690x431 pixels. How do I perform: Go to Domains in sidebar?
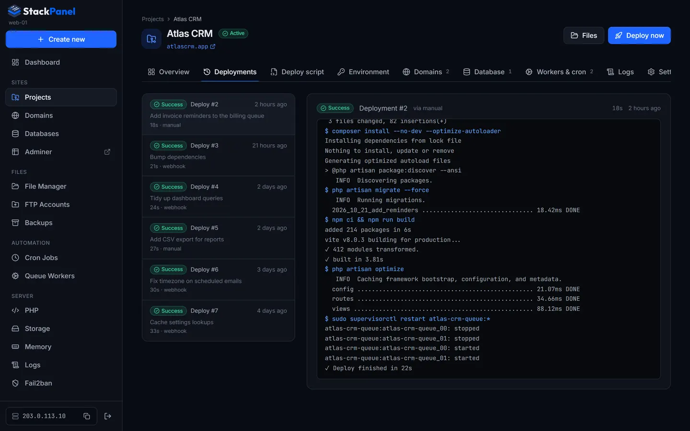(x=61, y=115)
